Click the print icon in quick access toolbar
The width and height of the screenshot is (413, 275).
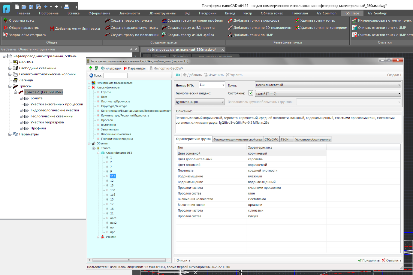click(x=67, y=7)
